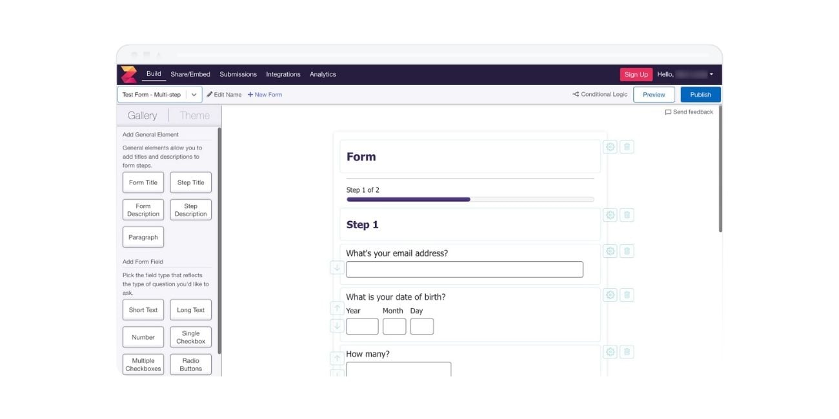Screen dimensions: 839x419
Task: Click the Preview button
Action: (654, 95)
